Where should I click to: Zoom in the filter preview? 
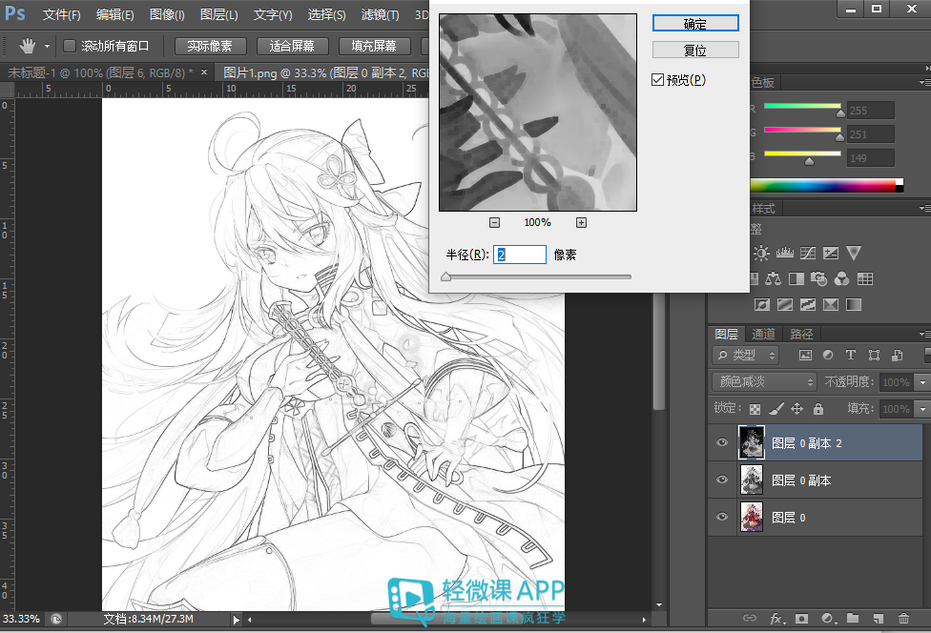point(581,222)
